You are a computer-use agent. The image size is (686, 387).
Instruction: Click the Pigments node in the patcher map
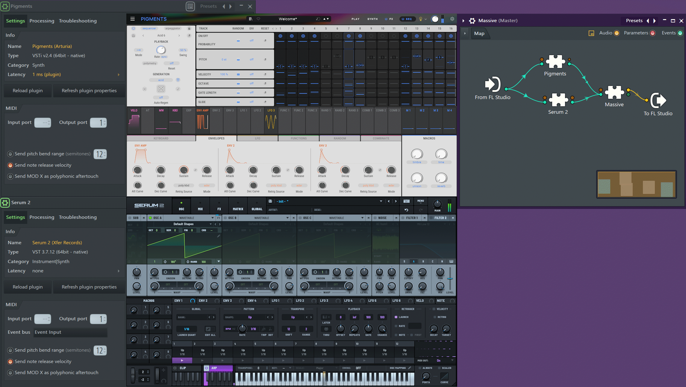click(x=555, y=62)
